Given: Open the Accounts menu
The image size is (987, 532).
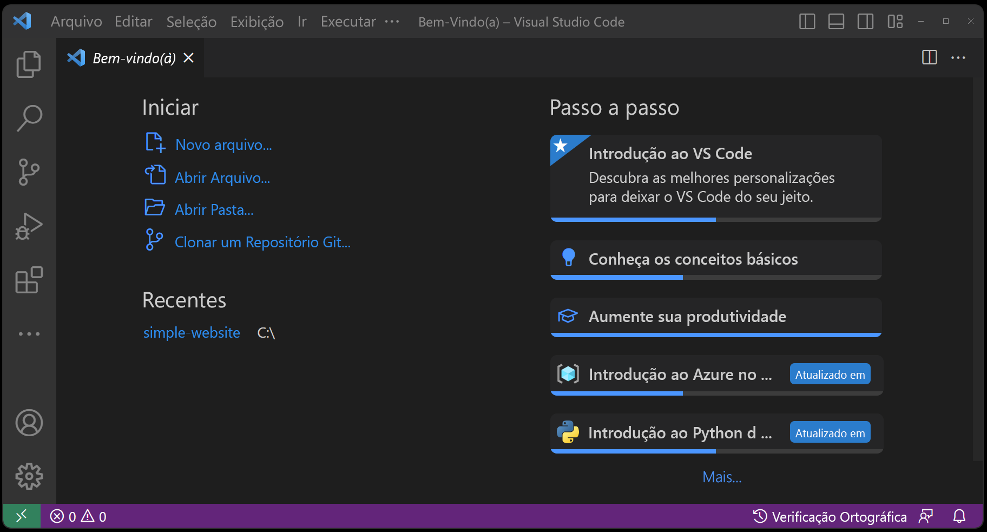Looking at the screenshot, I should [29, 423].
